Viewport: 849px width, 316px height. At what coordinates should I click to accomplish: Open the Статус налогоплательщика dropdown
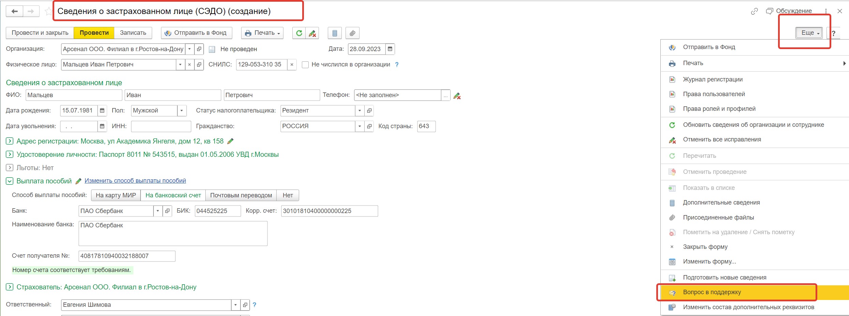coord(360,110)
